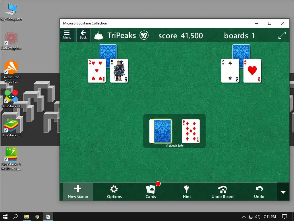This screenshot has width=294, height=221.
Task: Open the Windows Start menu
Action: (x=5, y=217)
